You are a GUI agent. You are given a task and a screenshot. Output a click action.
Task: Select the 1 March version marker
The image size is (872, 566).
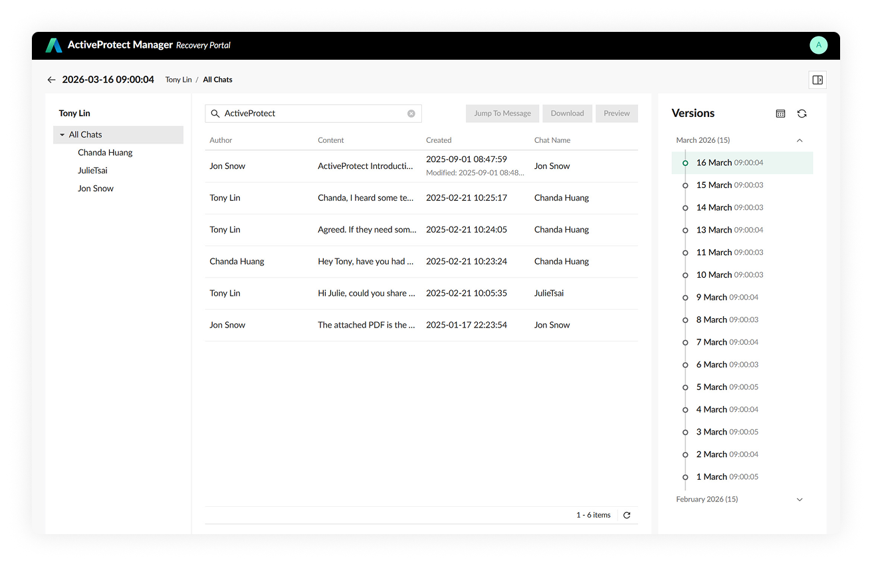[685, 476]
